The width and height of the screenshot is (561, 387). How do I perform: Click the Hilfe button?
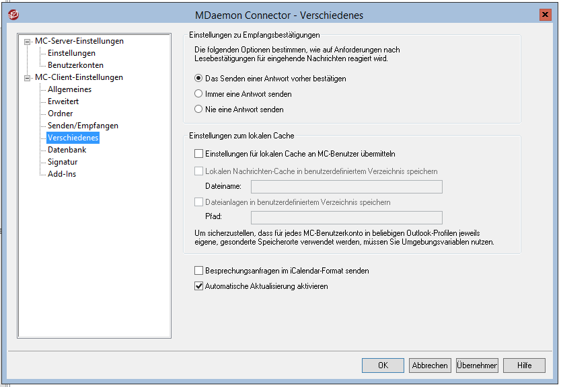(524, 365)
